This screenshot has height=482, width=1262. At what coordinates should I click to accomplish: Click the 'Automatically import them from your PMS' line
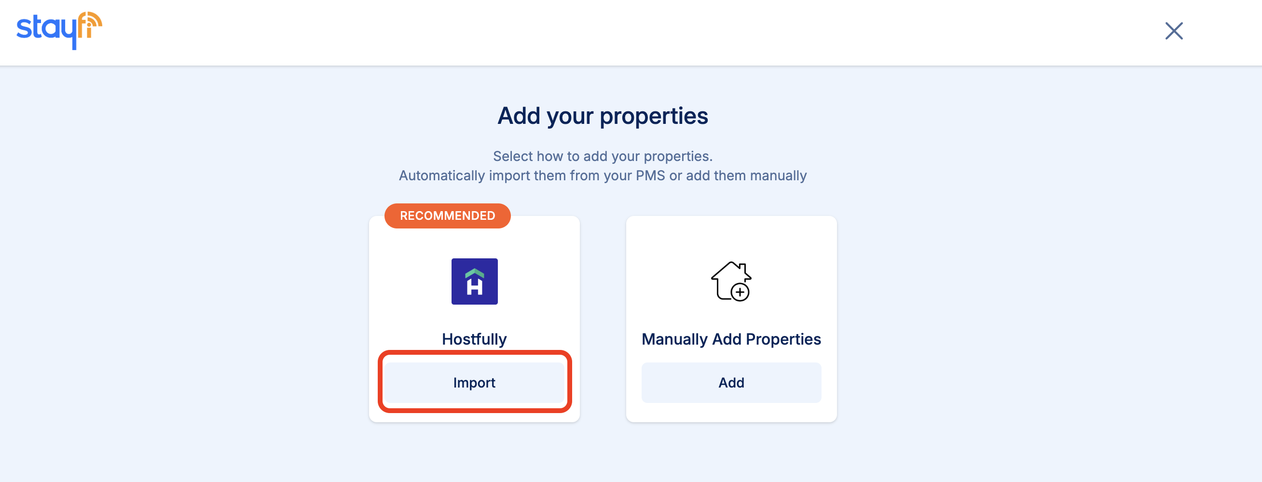coord(602,175)
